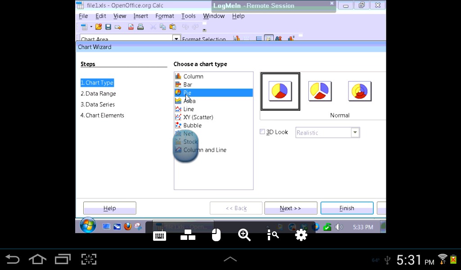Click the LogMeIn mouse mode icon
This screenshot has width=461, height=270.
pos(216,235)
